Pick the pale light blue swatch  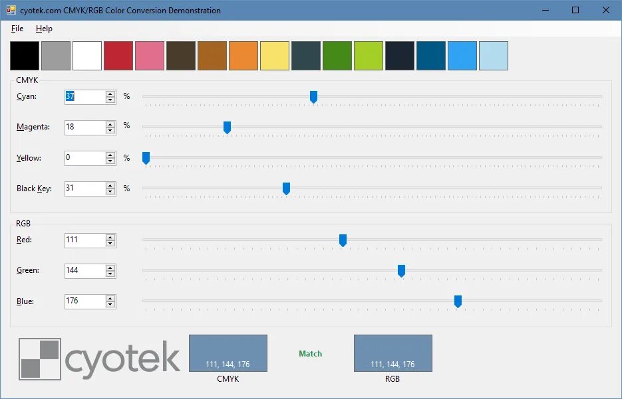click(494, 56)
